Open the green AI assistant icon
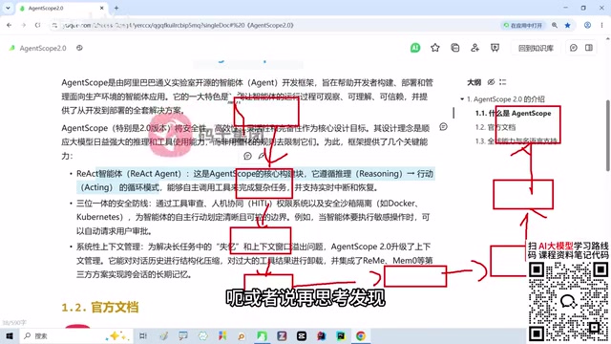This screenshot has width=611, height=344. click(x=415, y=48)
